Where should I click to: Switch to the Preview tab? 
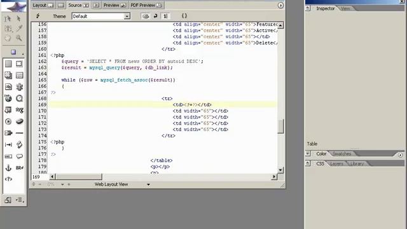pos(114,5)
